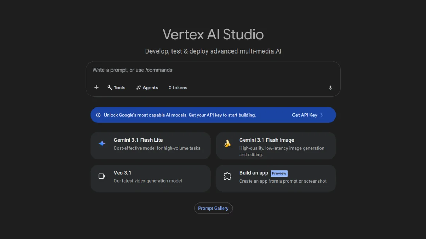Click the info icon in the blue banner

tap(98, 115)
